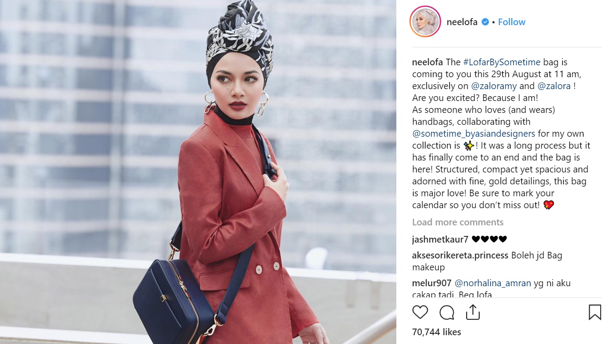Visit the @zalora profile mention
The height and width of the screenshot is (344, 606).
[553, 86]
